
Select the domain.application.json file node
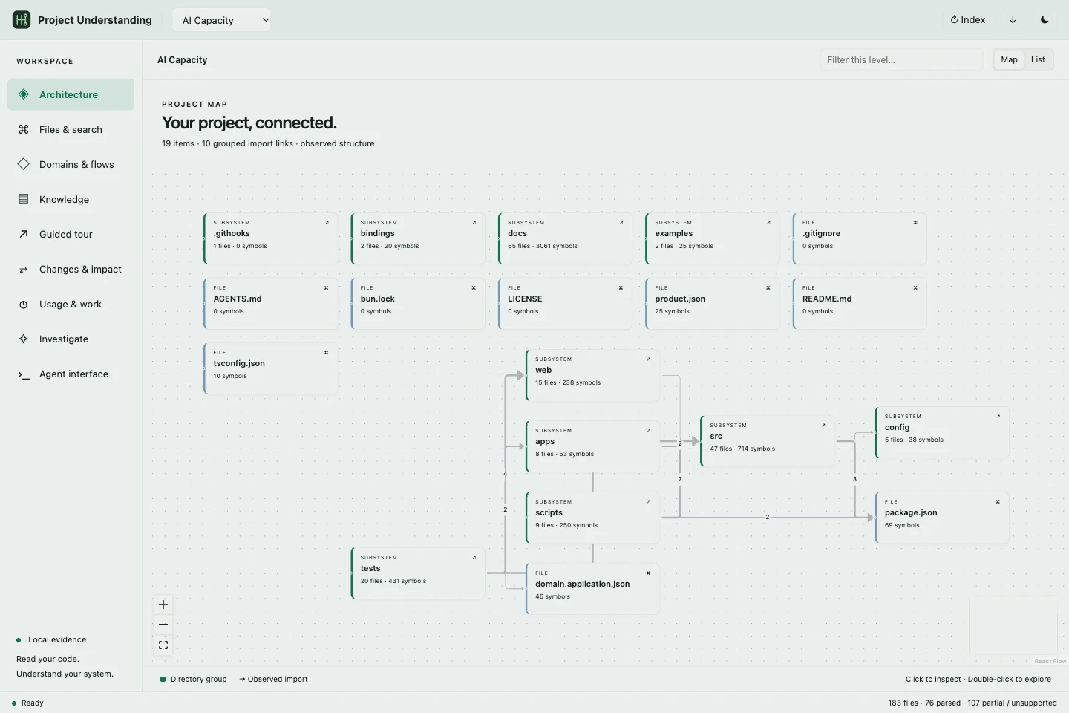[592, 589]
